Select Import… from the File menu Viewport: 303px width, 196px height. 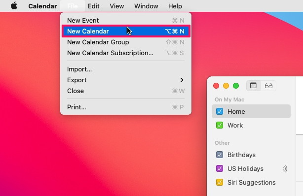click(x=126, y=69)
